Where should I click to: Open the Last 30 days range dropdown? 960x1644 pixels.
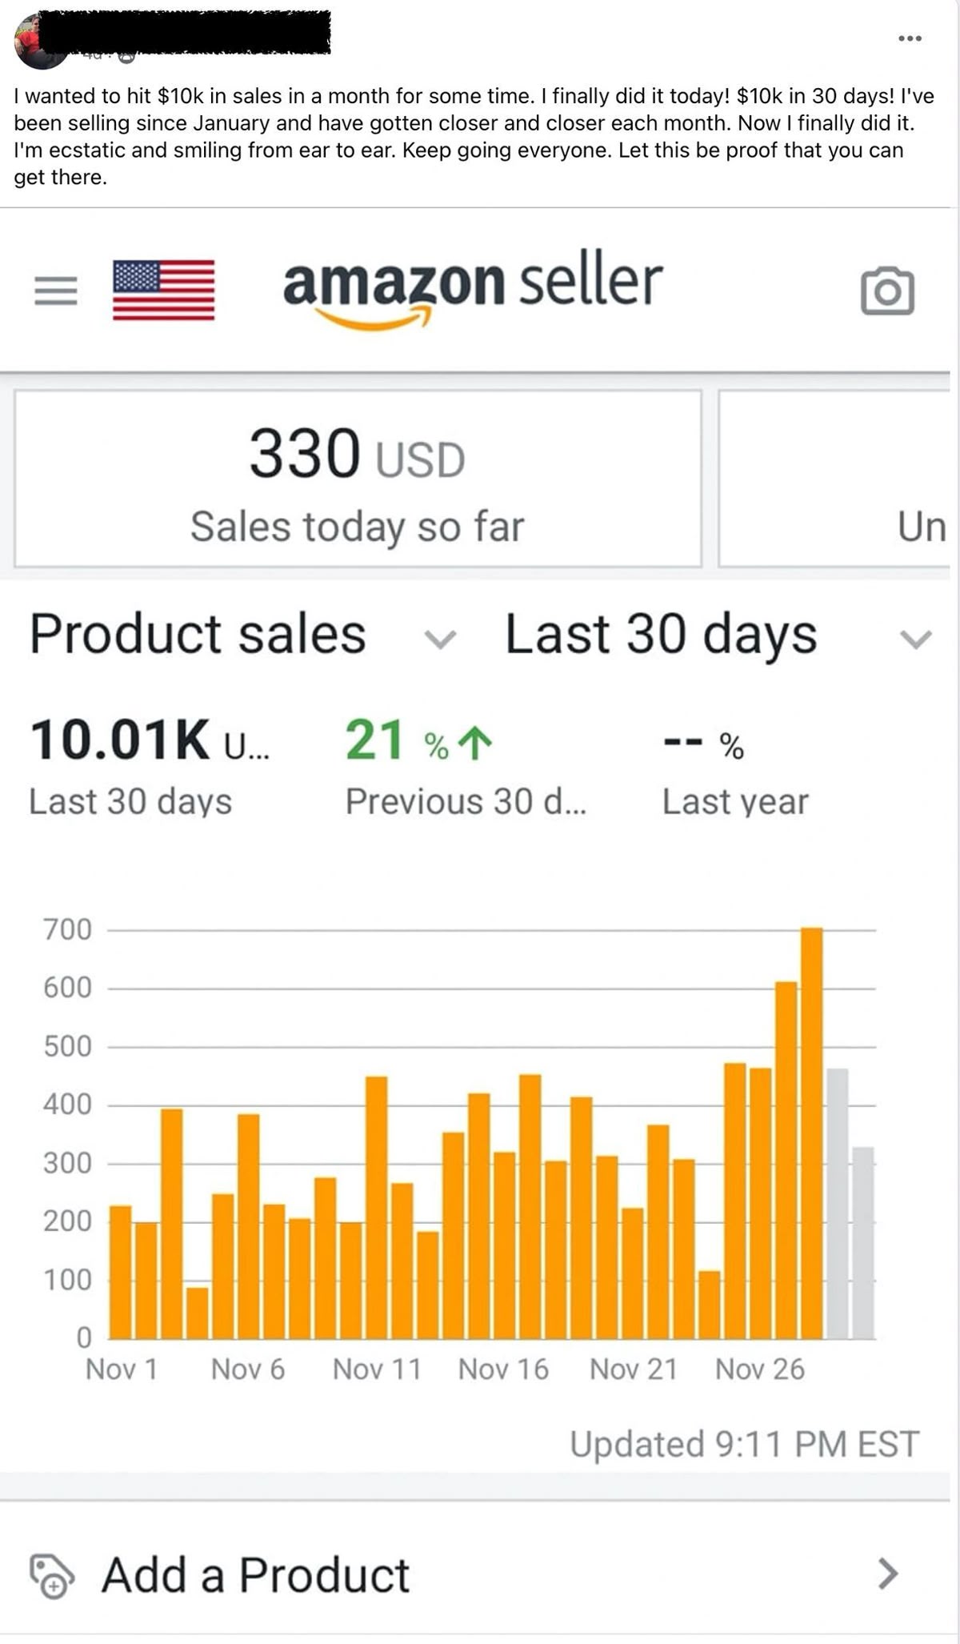coord(915,639)
